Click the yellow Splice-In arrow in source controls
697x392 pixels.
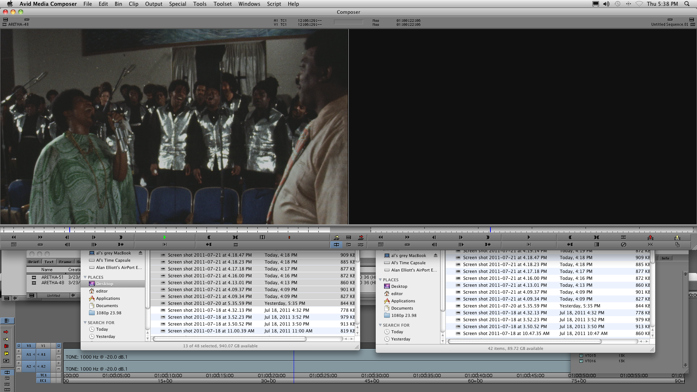[337, 237]
